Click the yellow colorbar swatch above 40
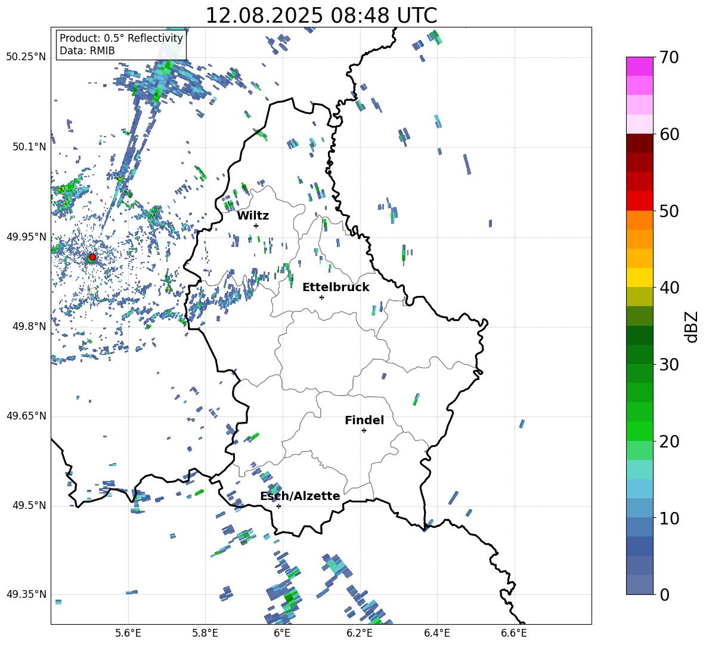This screenshot has height=645, width=706. [x=639, y=277]
